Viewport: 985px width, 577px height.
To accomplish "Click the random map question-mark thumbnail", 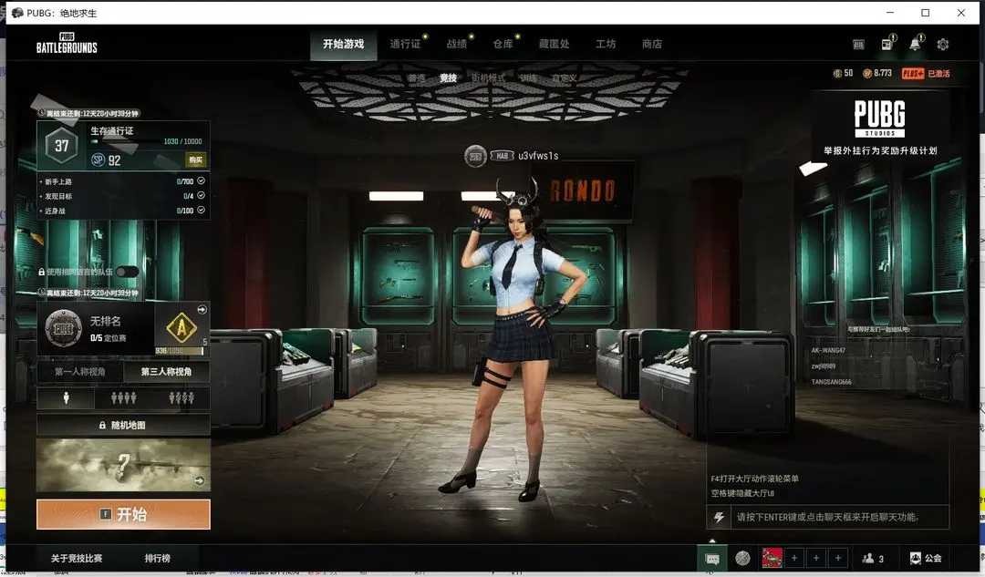I will pyautogui.click(x=123, y=465).
